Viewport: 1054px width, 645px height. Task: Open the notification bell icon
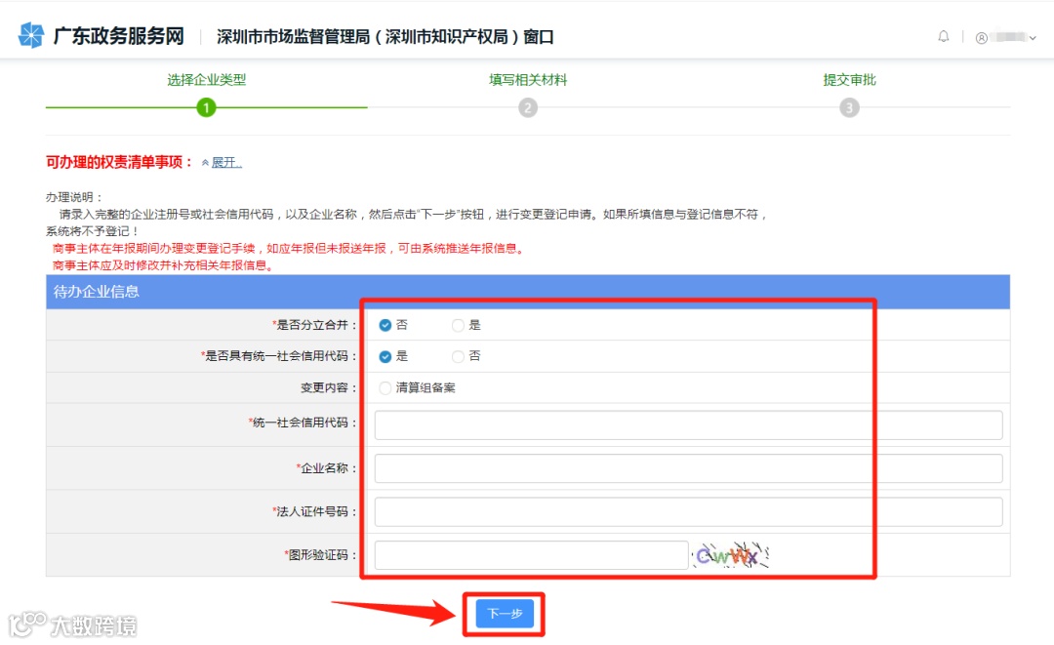click(944, 35)
